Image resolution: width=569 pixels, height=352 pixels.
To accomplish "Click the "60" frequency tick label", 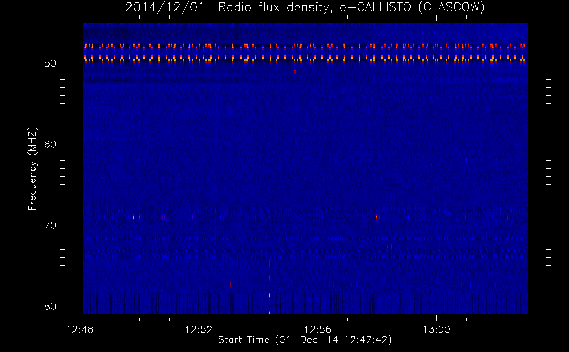I will (x=50, y=144).
